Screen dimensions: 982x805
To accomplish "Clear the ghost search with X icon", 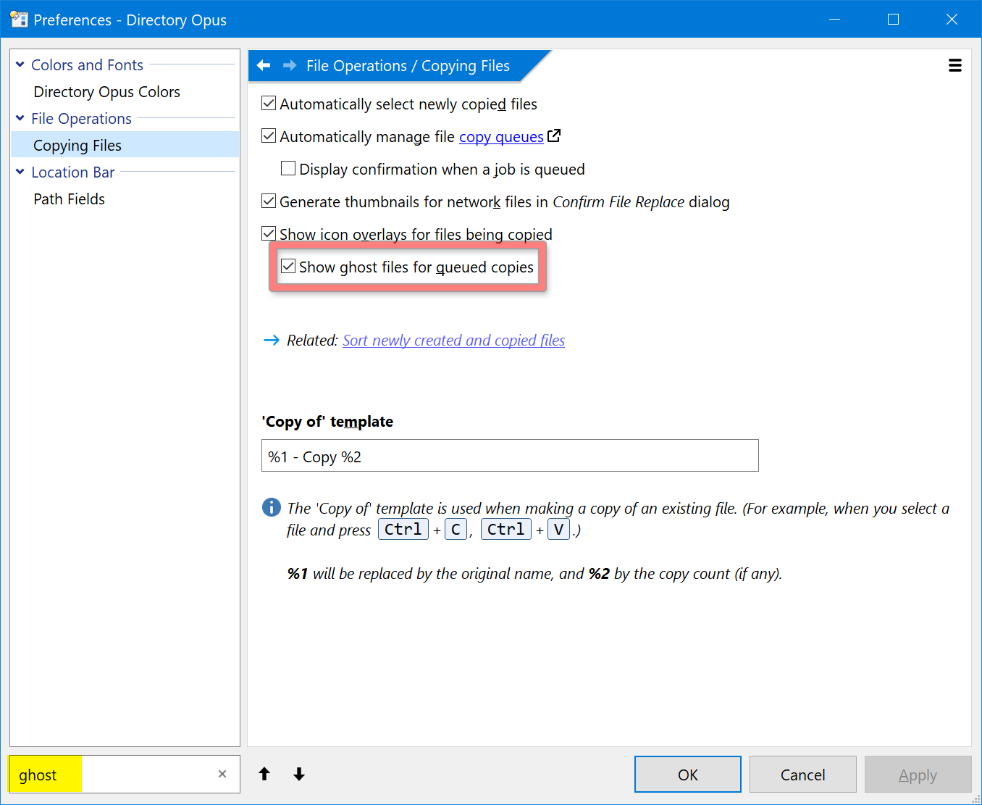I will [x=222, y=774].
